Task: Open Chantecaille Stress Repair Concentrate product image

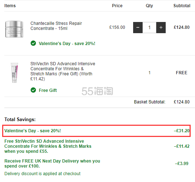Action: (x=14, y=29)
